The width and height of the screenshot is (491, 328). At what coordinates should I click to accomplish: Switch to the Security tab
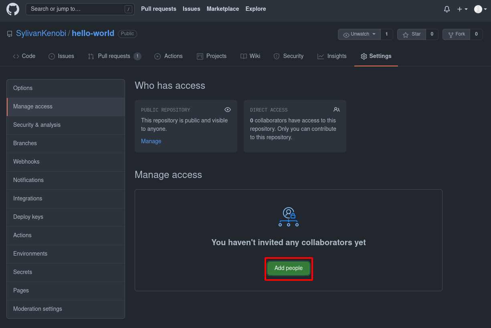(289, 56)
